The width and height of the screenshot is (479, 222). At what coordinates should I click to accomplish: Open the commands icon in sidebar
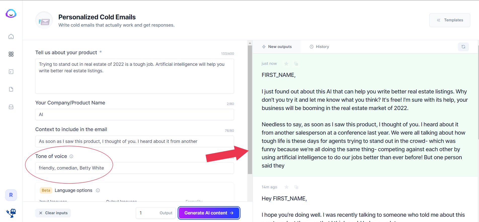(11, 72)
